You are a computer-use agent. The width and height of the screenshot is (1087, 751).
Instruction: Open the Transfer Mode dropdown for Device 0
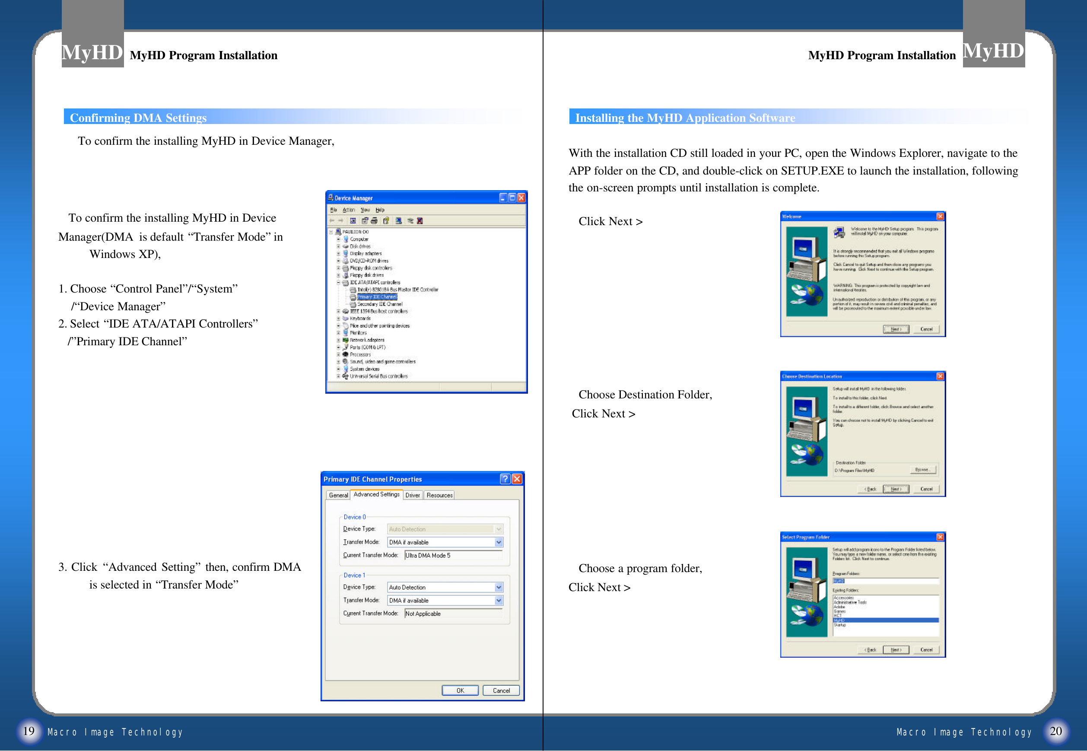pyautogui.click(x=498, y=542)
